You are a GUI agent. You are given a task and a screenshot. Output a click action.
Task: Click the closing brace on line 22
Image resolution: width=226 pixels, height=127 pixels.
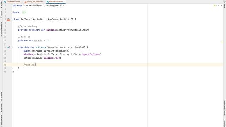pos(13,72)
